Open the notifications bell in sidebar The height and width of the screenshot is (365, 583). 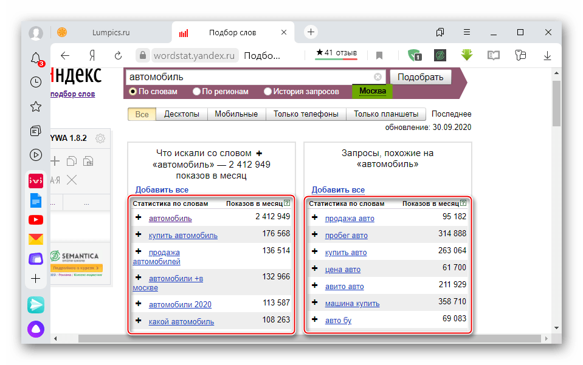tap(36, 58)
